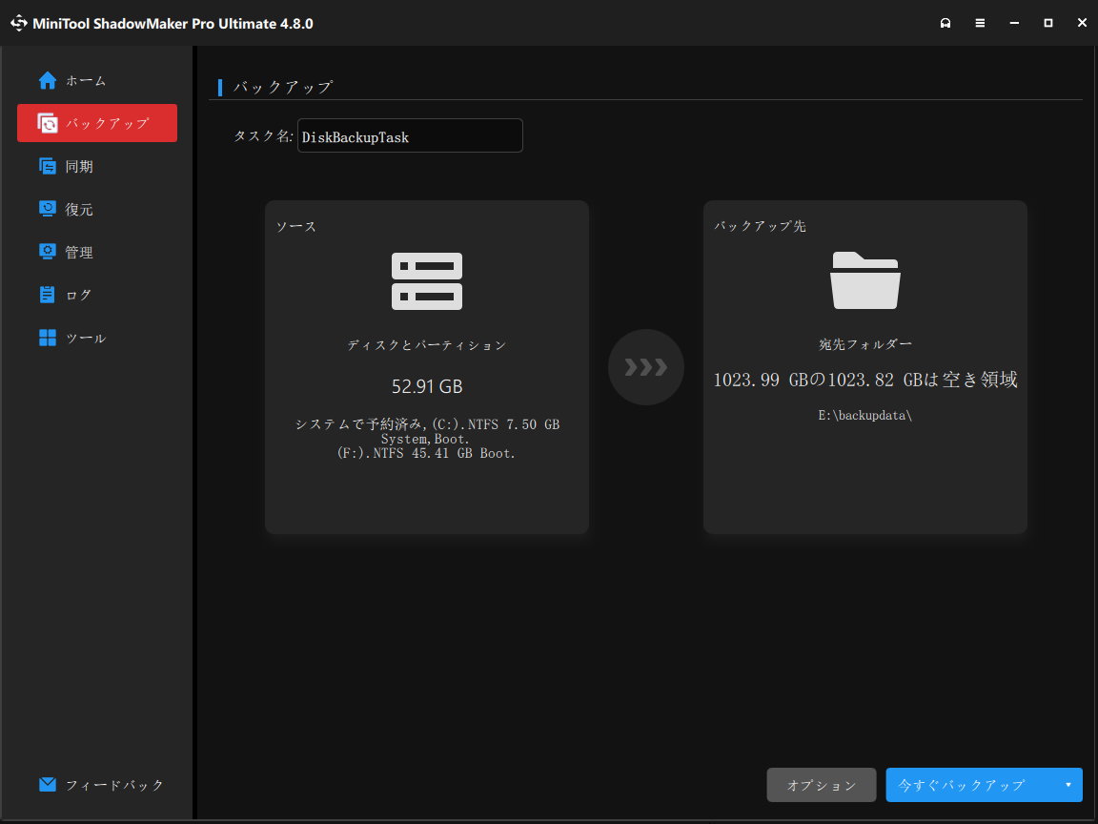This screenshot has width=1098, height=824.
Task: Open the ツール label in sidebar
Action: click(x=86, y=338)
